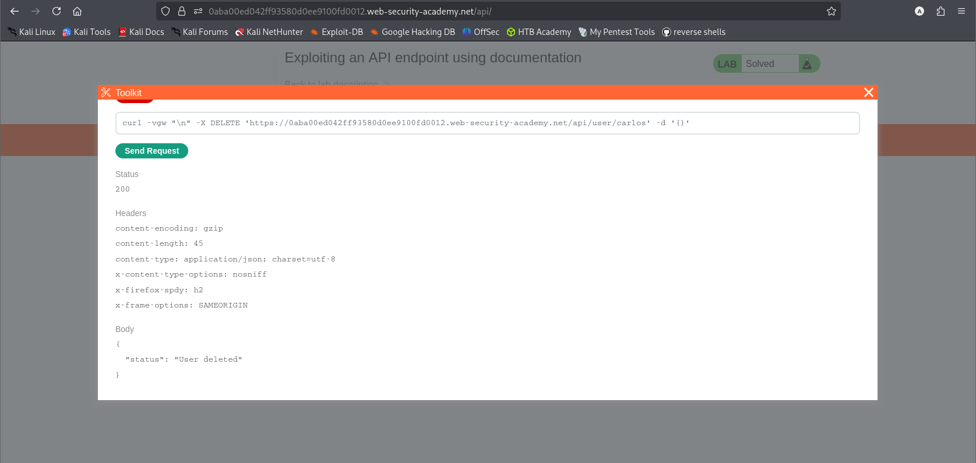The image size is (976, 463).
Task: Open the Kali NetHunter bookmark
Action: [269, 32]
